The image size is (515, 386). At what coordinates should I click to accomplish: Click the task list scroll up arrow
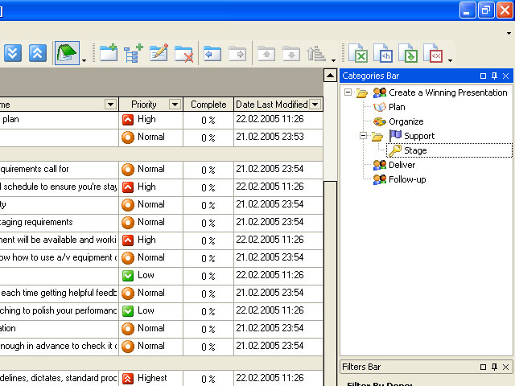pos(330,76)
